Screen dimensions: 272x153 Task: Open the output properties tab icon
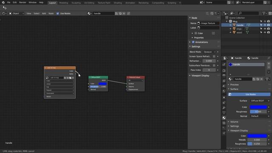224,76
